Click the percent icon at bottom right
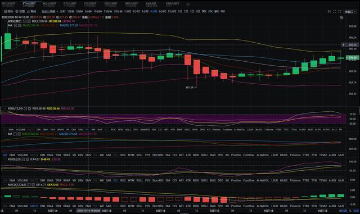The width and height of the screenshot is (360, 214). [350, 211]
